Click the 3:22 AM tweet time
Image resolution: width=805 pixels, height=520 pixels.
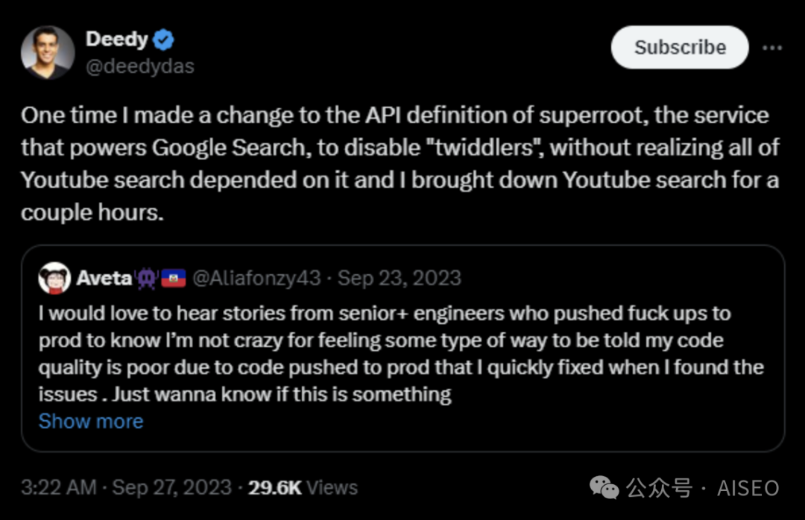click(x=60, y=487)
